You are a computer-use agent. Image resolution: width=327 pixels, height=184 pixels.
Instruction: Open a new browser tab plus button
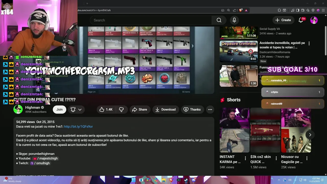pyautogui.click(x=87, y=3)
